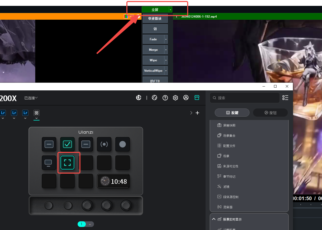This screenshot has height=230, width=322.
Task: Select the leftmost knob on the deck
Action: (49, 205)
